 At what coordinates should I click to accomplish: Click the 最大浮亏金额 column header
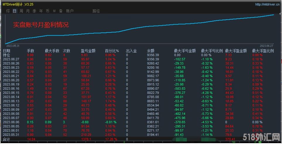pos(185,51)
